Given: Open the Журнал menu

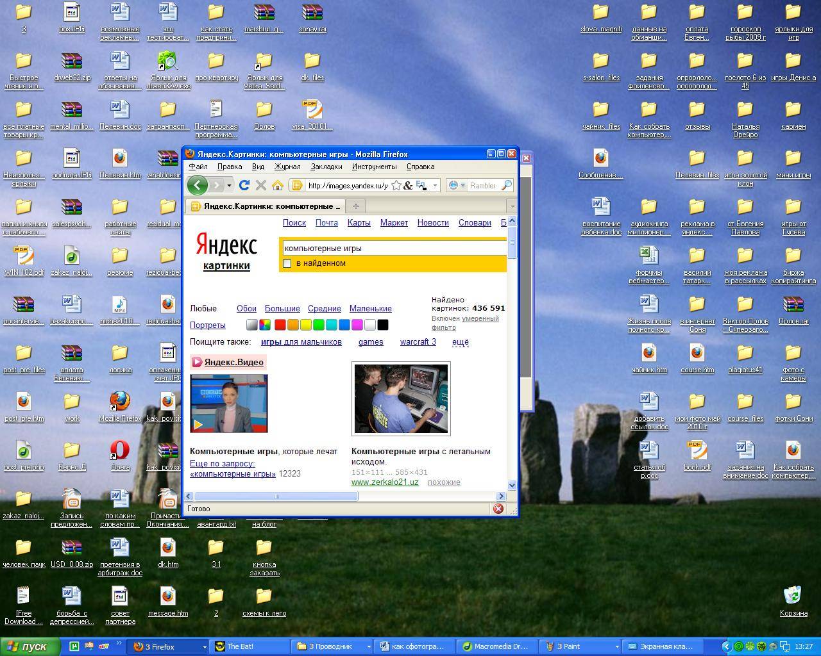Looking at the screenshot, I should (x=287, y=167).
